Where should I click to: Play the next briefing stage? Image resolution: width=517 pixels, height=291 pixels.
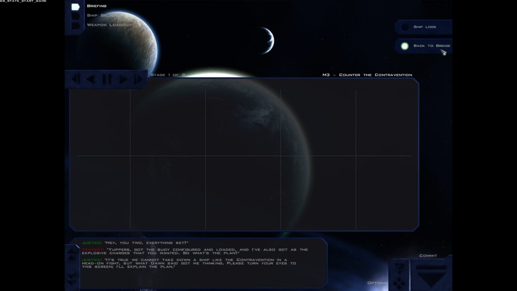pos(123,79)
